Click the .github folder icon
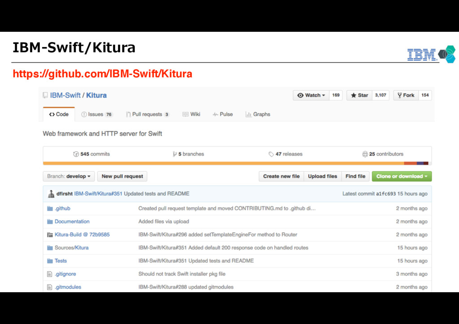This screenshot has width=459, height=324. [50, 208]
